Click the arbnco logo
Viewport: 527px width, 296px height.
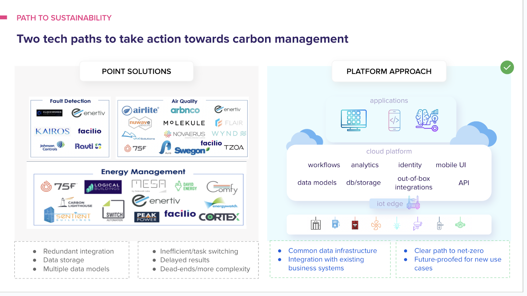pyautogui.click(x=185, y=110)
